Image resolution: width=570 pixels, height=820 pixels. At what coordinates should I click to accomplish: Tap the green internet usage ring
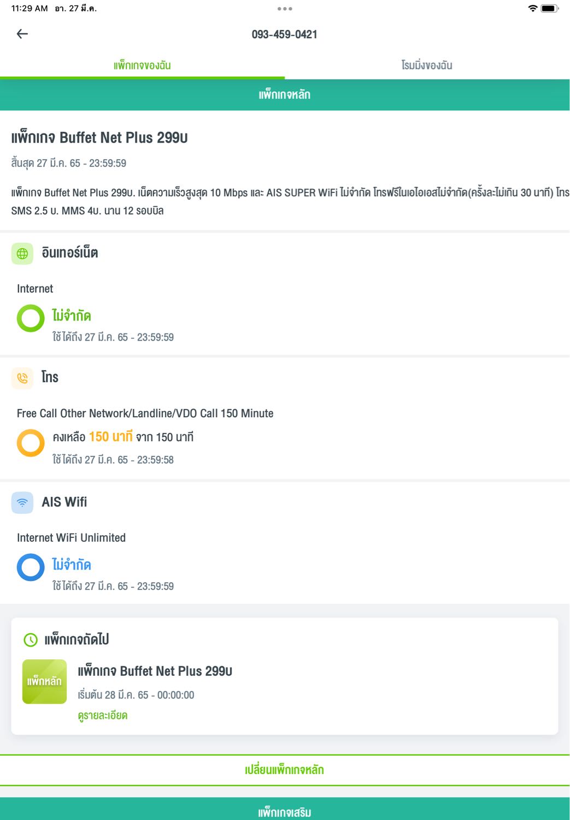click(31, 318)
